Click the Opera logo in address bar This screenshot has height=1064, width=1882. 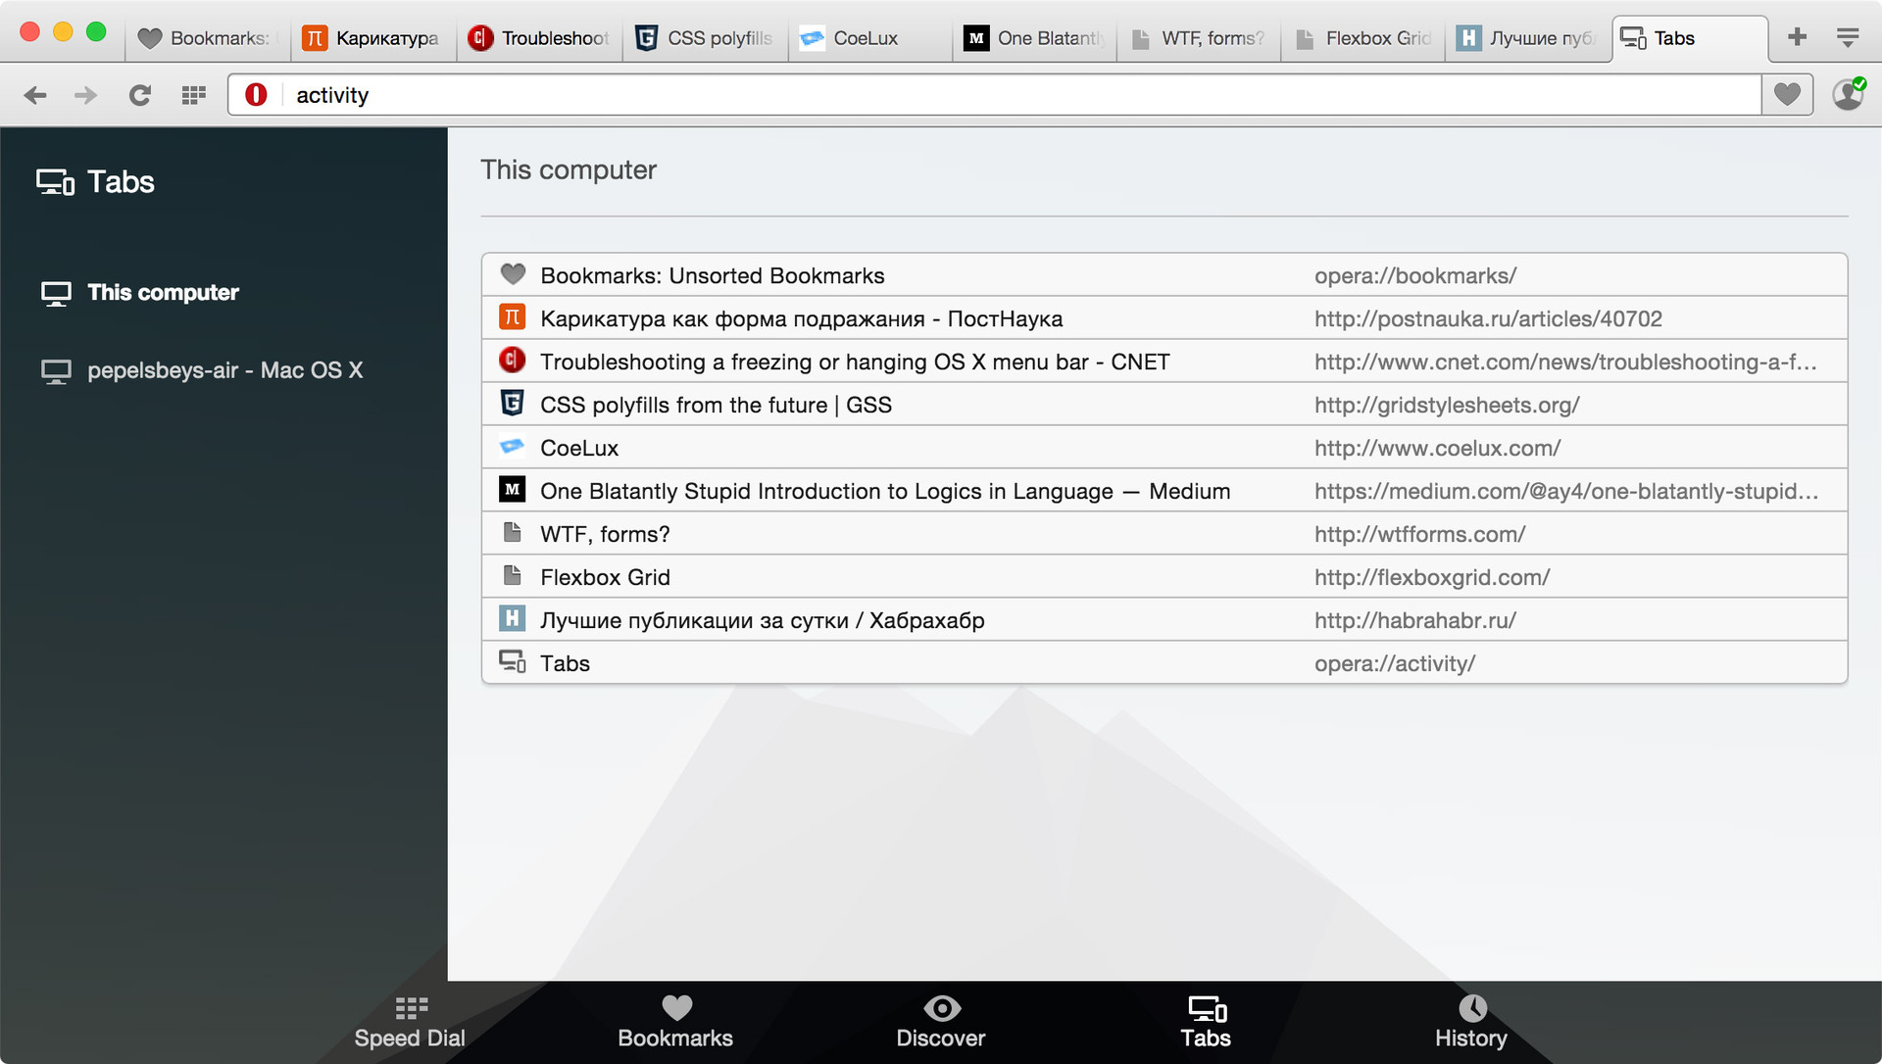coord(256,95)
